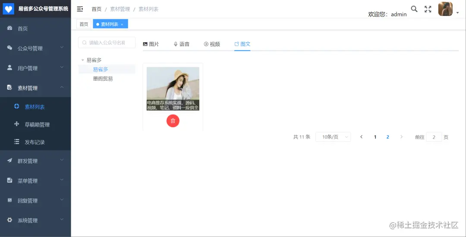Delete the article with red trash button
Screen dimensions: 466x237
(173, 121)
